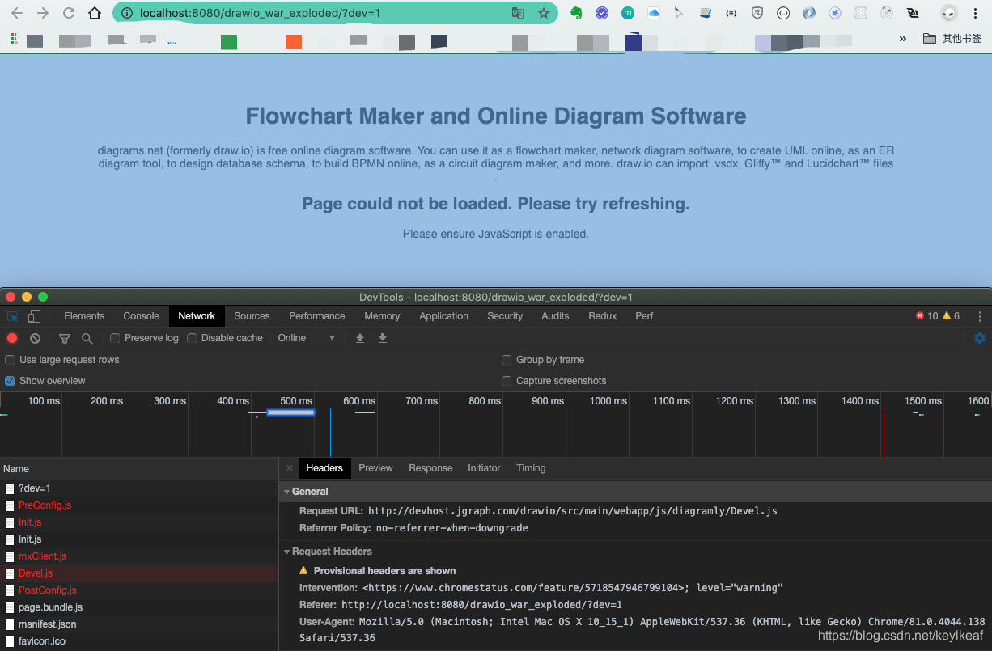Click the red load event marker line
Image resolution: width=992 pixels, height=651 pixels.
point(884,433)
